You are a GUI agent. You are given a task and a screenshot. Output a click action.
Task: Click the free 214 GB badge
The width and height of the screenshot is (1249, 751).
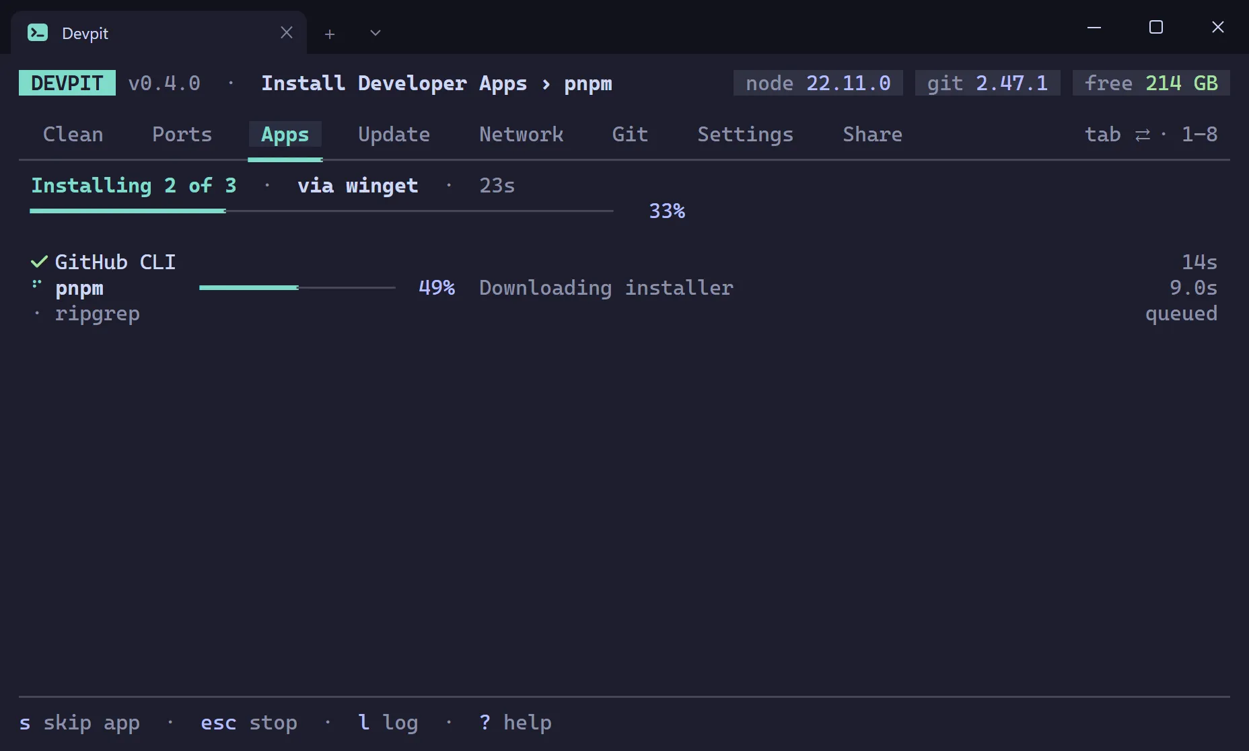pos(1151,83)
